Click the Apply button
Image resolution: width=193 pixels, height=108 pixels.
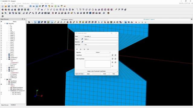[88, 74]
